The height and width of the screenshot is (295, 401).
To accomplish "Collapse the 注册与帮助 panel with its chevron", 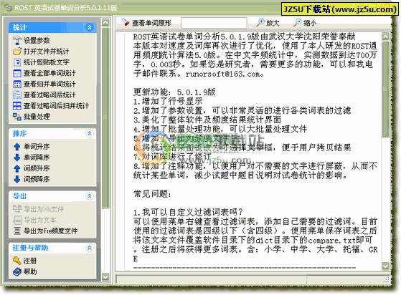I will point(90,248).
